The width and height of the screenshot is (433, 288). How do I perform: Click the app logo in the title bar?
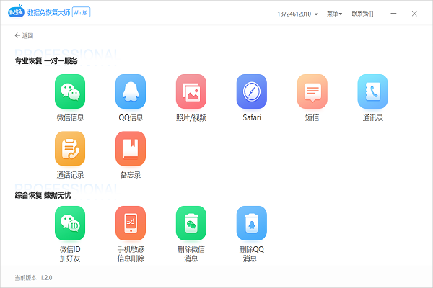16,12
